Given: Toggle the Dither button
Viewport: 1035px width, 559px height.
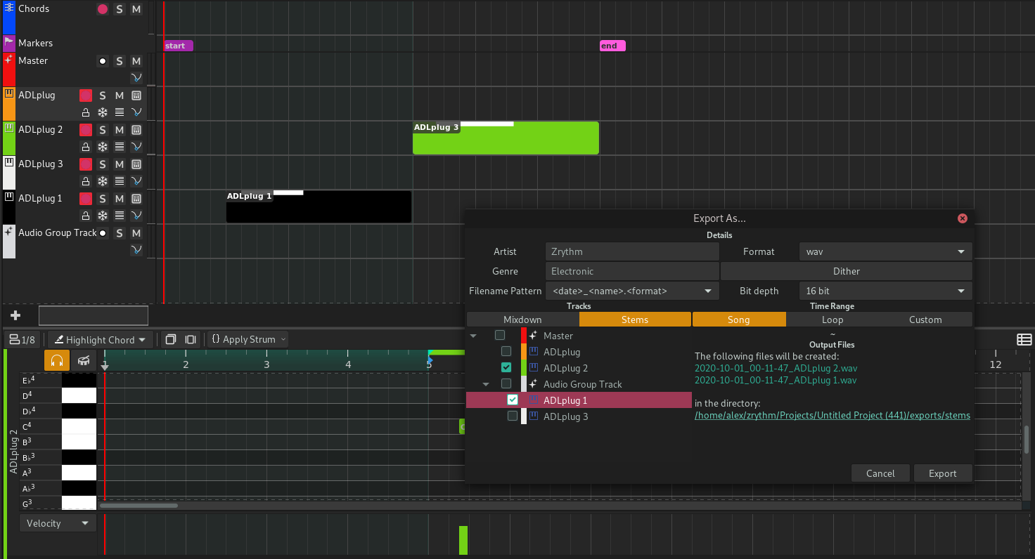Looking at the screenshot, I should 847,271.
